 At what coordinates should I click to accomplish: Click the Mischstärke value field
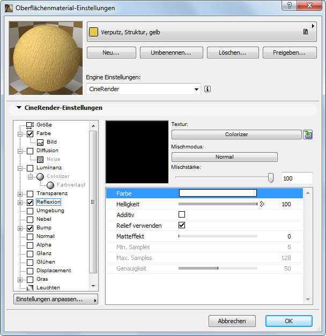point(297,178)
